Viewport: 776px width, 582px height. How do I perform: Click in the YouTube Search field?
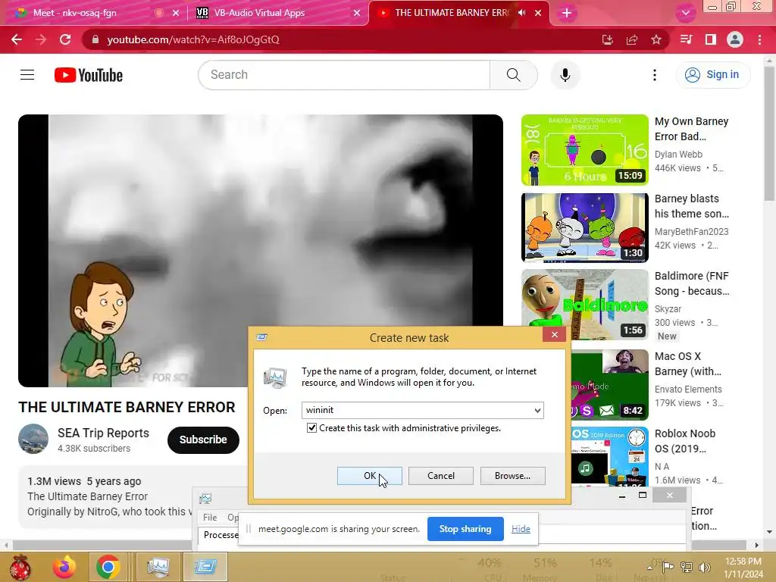point(345,75)
